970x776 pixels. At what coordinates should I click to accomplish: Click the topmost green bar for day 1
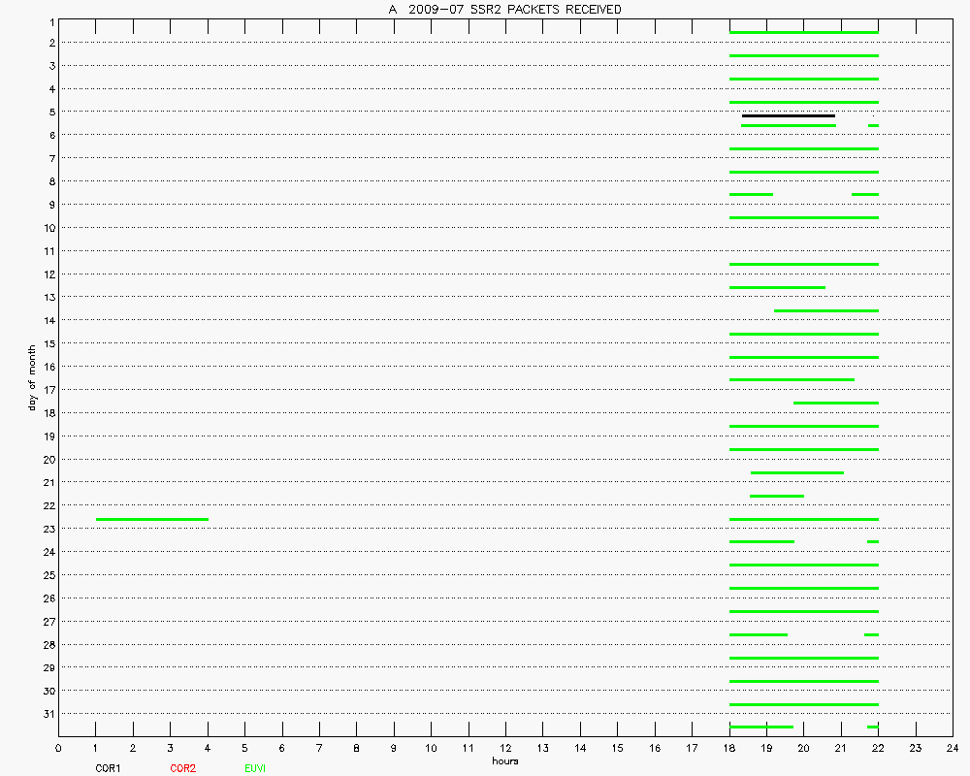tap(803, 32)
